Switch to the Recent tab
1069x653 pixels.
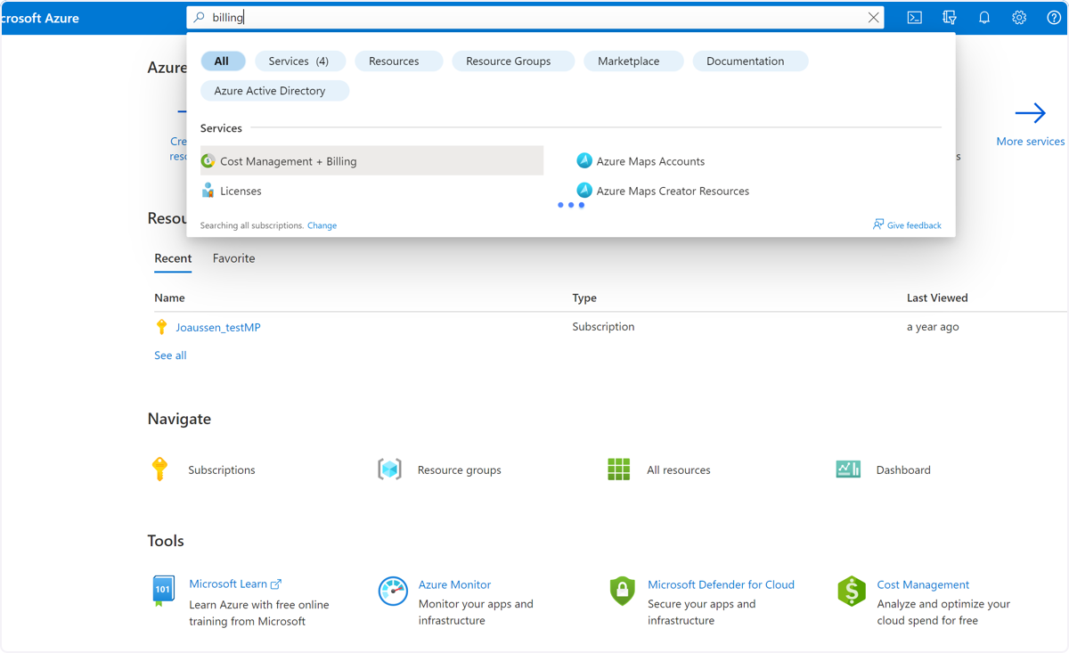(173, 258)
